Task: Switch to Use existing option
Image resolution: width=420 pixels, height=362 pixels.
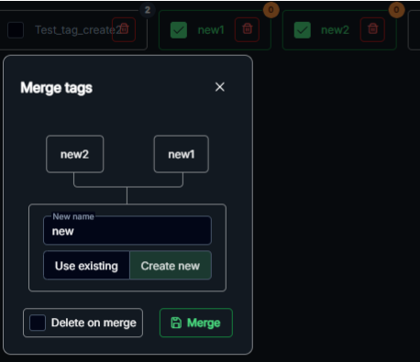Action: [86, 266]
